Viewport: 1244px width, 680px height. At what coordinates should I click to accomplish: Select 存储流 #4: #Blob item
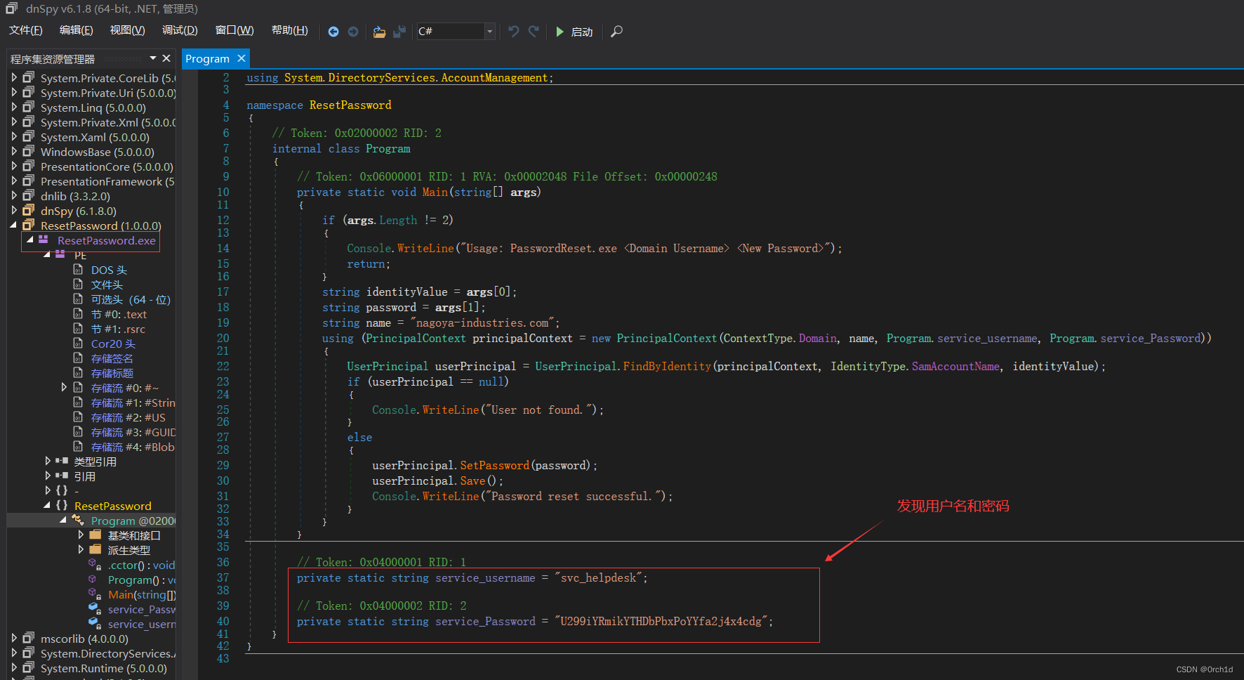click(x=133, y=447)
